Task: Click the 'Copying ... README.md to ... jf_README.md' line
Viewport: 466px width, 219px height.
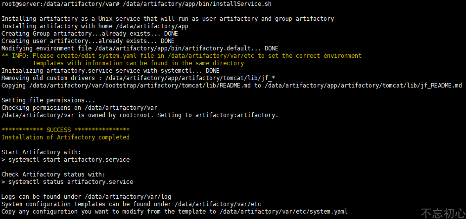Action: point(232,86)
